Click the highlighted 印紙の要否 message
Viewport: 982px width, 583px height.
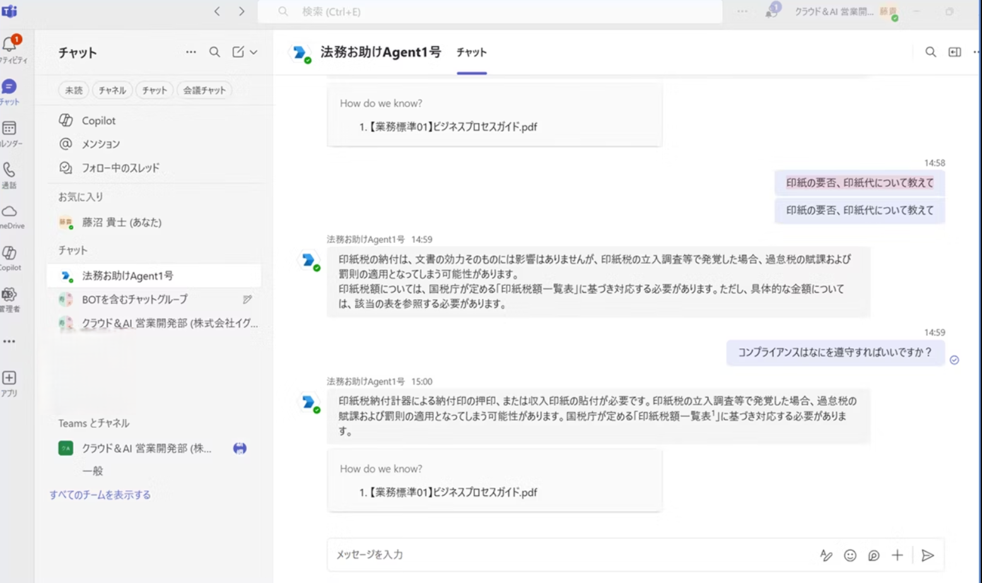click(860, 183)
